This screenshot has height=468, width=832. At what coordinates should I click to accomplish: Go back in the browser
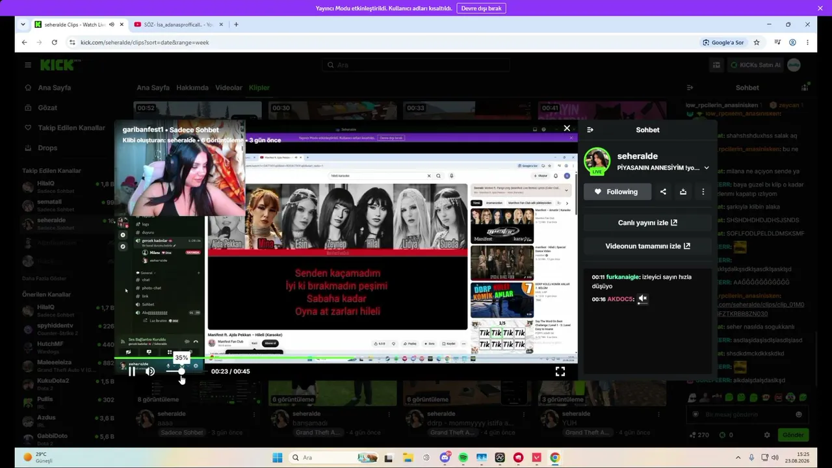click(x=25, y=42)
